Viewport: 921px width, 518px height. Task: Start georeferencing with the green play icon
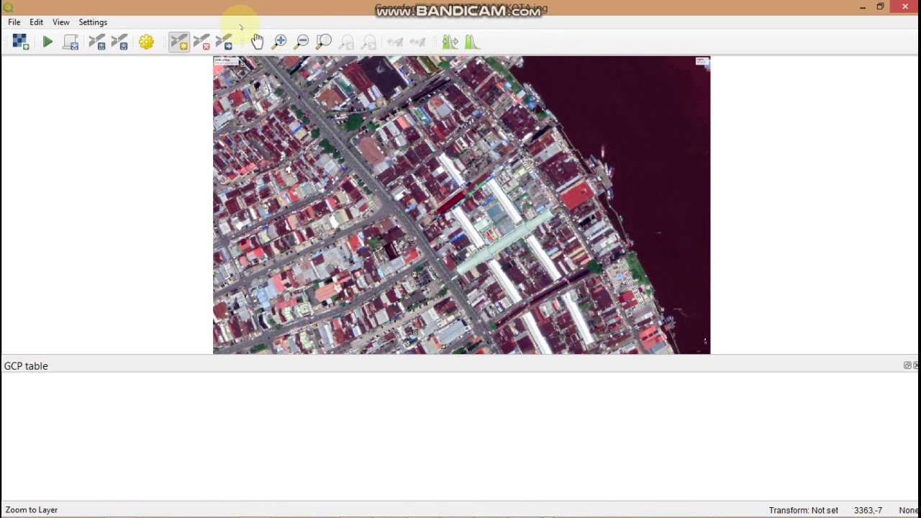tap(47, 42)
